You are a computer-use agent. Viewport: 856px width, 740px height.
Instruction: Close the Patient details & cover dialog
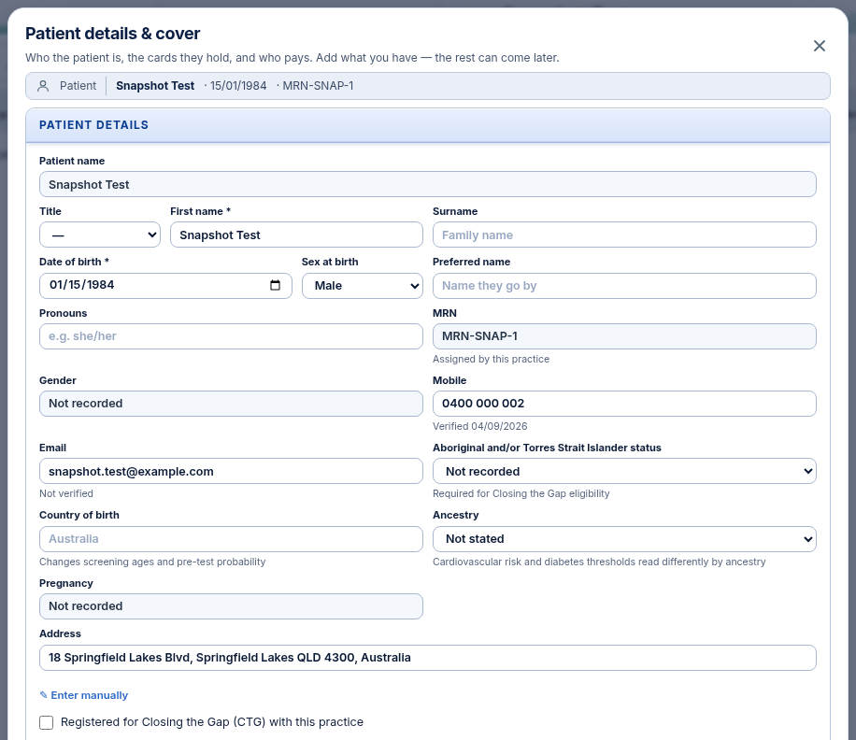point(819,46)
